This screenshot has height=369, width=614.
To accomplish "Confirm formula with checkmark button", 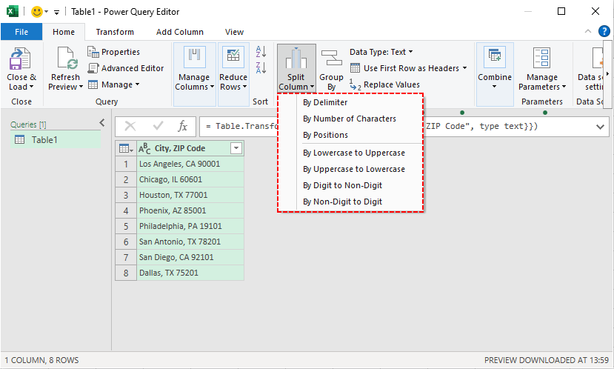I will tap(158, 126).
